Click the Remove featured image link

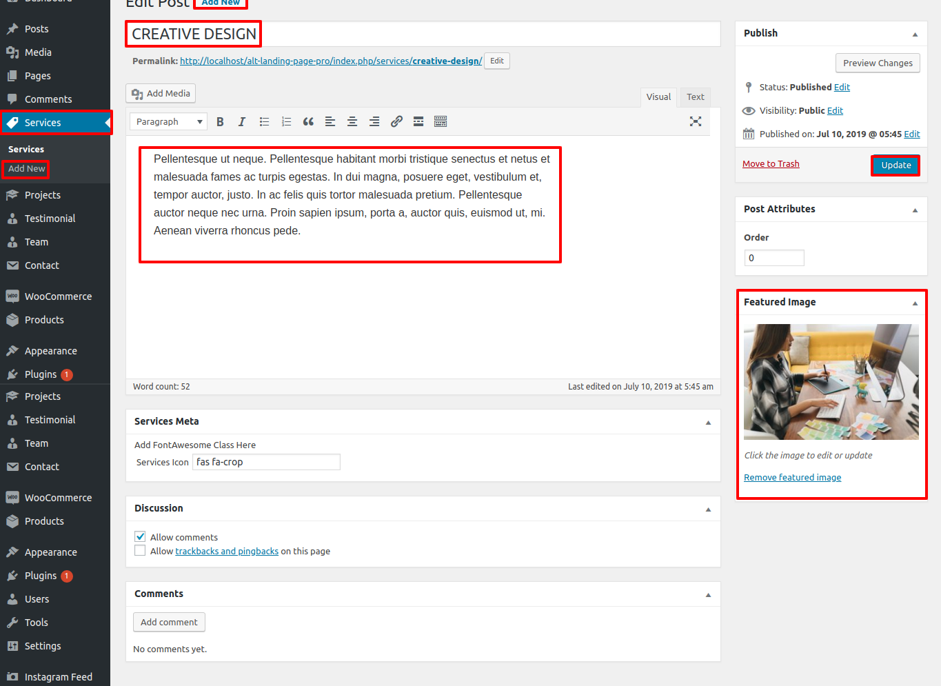[x=792, y=478]
